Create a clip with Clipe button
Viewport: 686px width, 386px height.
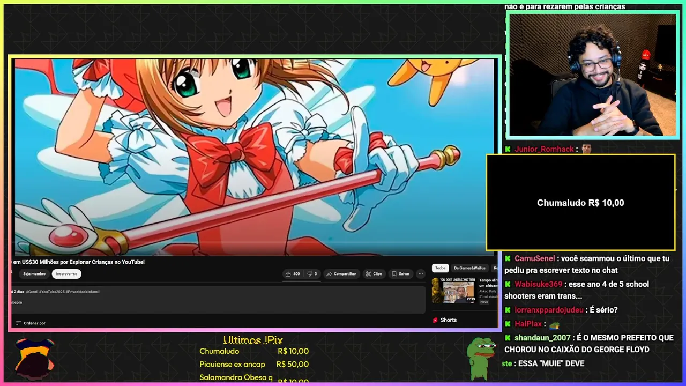point(374,274)
